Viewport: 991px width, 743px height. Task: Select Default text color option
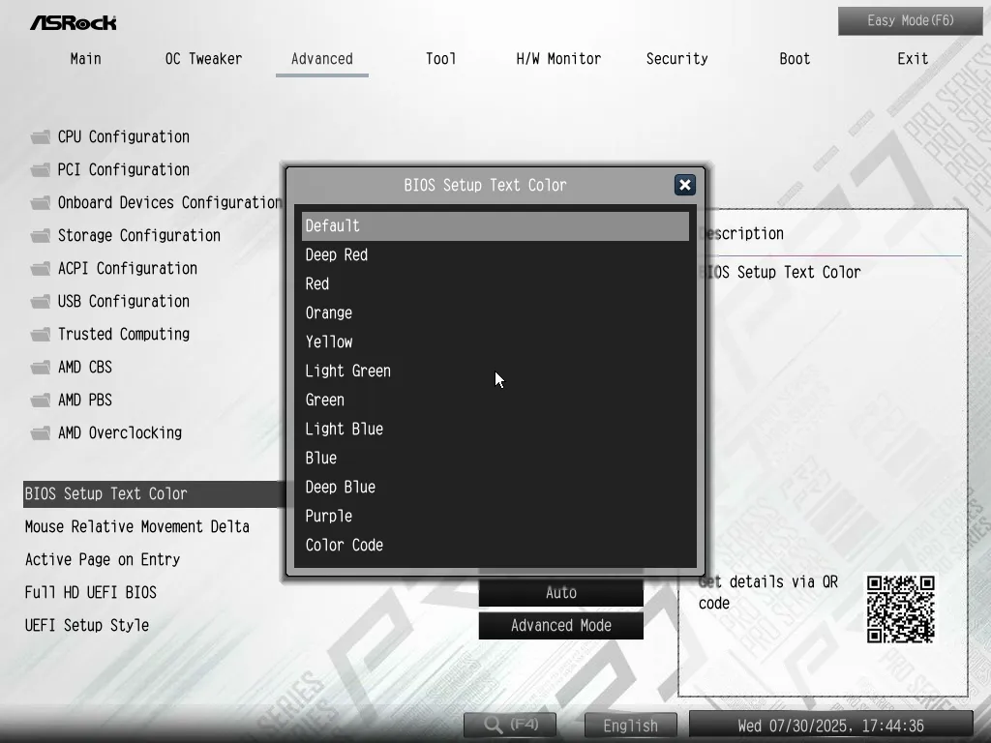coord(495,226)
